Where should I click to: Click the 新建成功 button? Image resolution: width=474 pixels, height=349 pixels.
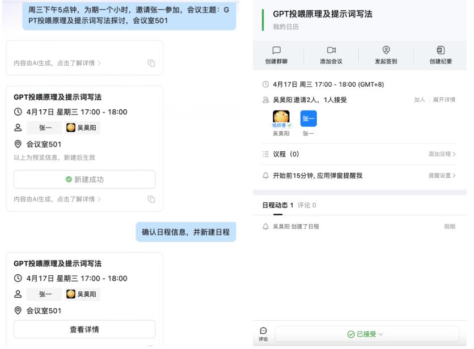click(84, 180)
